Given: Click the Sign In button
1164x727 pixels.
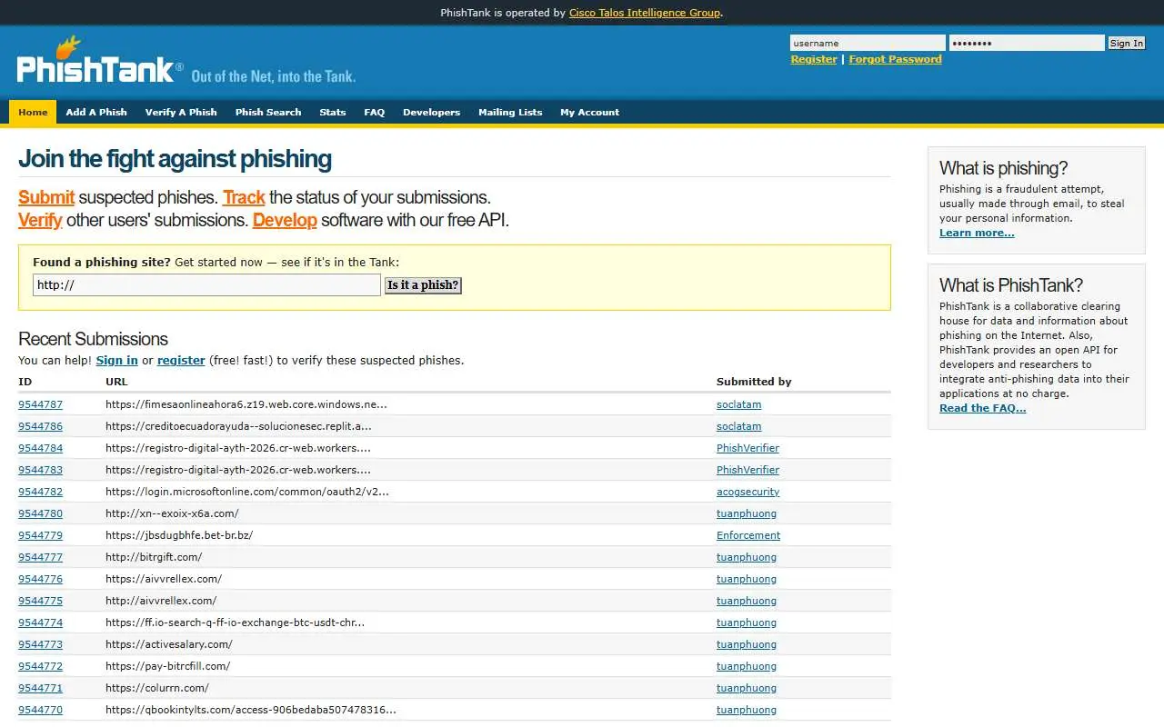Looking at the screenshot, I should (1126, 43).
